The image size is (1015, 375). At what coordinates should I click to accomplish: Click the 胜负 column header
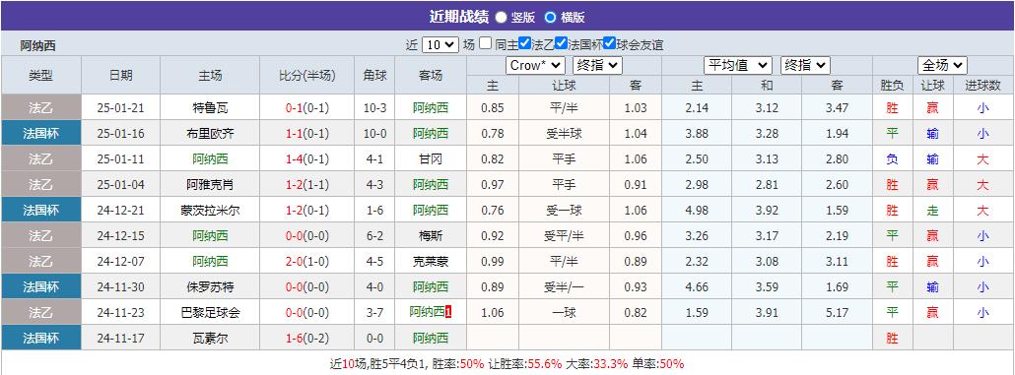[x=893, y=86]
